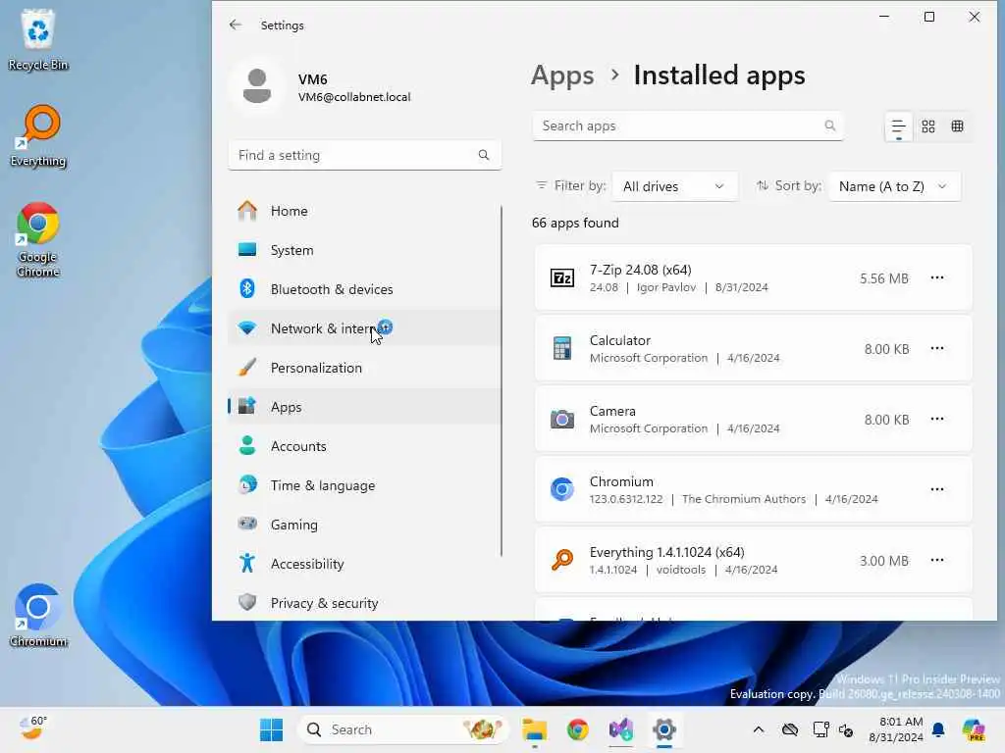This screenshot has height=753, width=1005.
Task: Click the 7-Zip app icon in list
Action: point(562,277)
